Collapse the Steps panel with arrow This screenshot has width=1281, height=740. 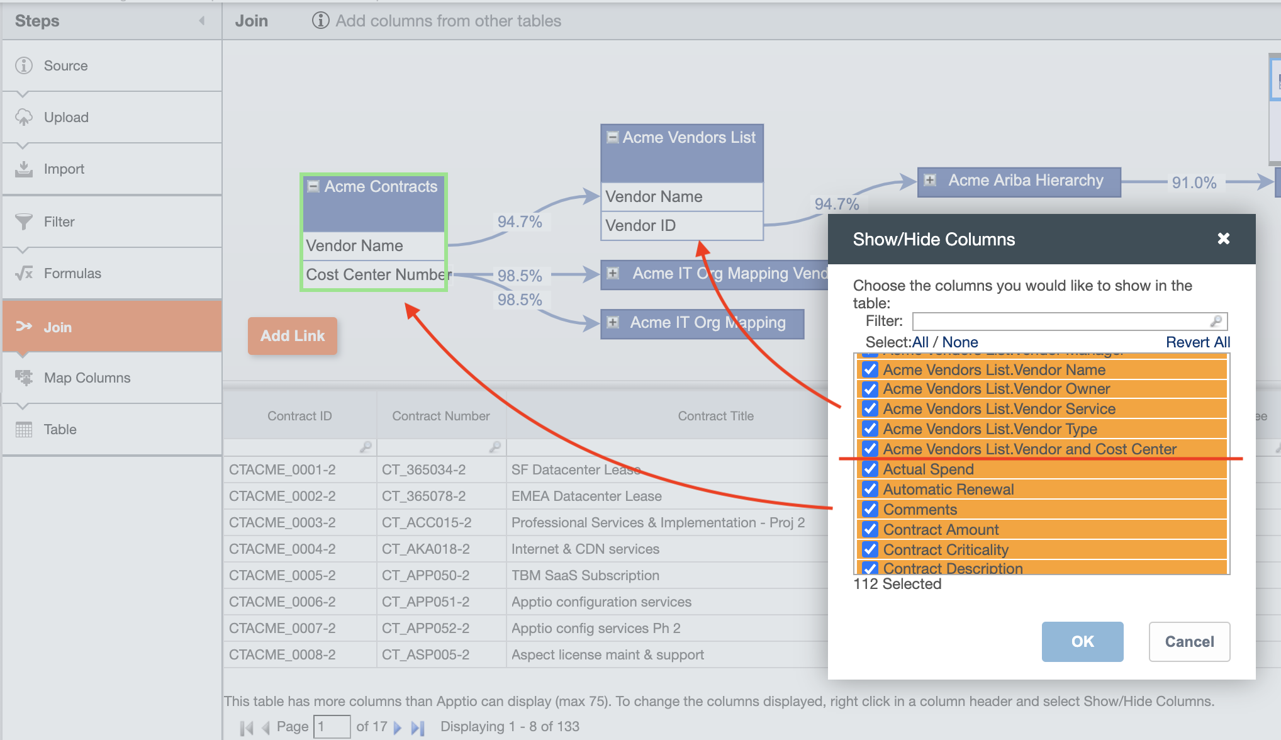[201, 21]
